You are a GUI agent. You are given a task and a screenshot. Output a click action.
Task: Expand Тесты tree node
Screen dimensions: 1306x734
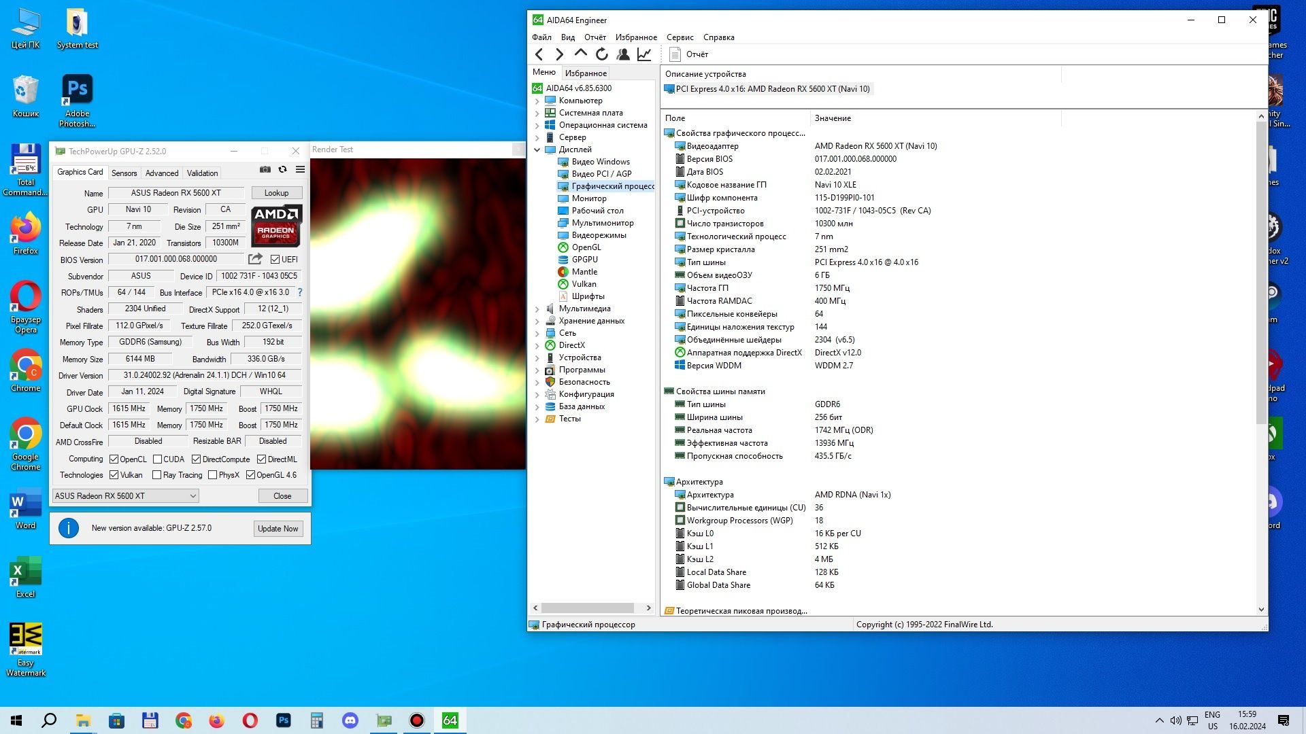pos(537,419)
